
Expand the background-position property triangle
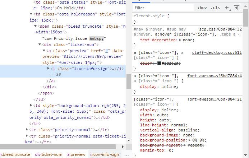[190, 139]
